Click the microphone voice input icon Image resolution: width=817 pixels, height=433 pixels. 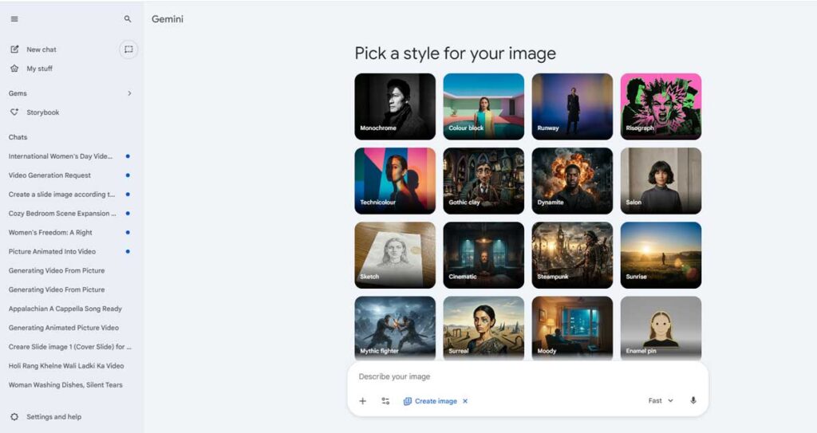point(693,400)
